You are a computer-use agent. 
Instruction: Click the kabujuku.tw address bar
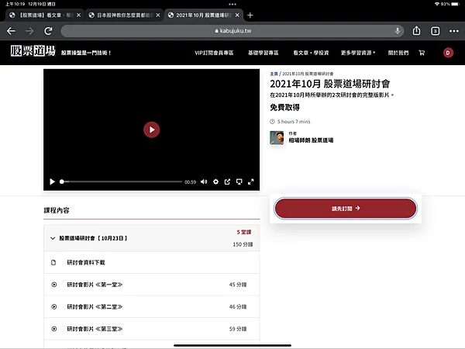coord(232,31)
